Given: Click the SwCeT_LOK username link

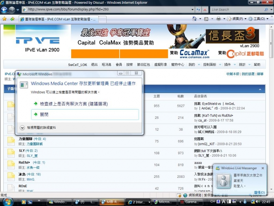Looking at the screenshot, I should tap(77, 65).
